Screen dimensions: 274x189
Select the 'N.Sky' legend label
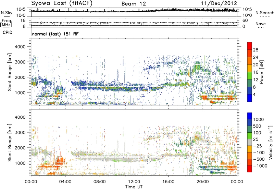pyautogui.click(x=7, y=13)
